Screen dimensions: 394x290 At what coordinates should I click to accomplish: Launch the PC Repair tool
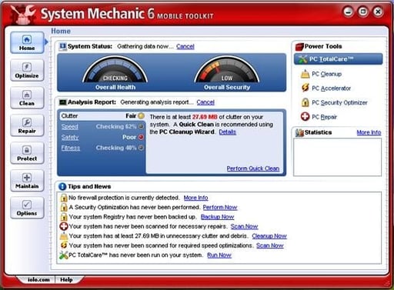[324, 117]
